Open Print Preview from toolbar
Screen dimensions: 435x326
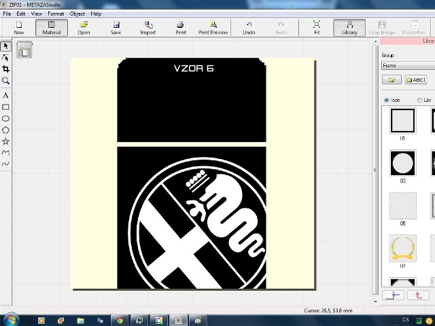213,28
